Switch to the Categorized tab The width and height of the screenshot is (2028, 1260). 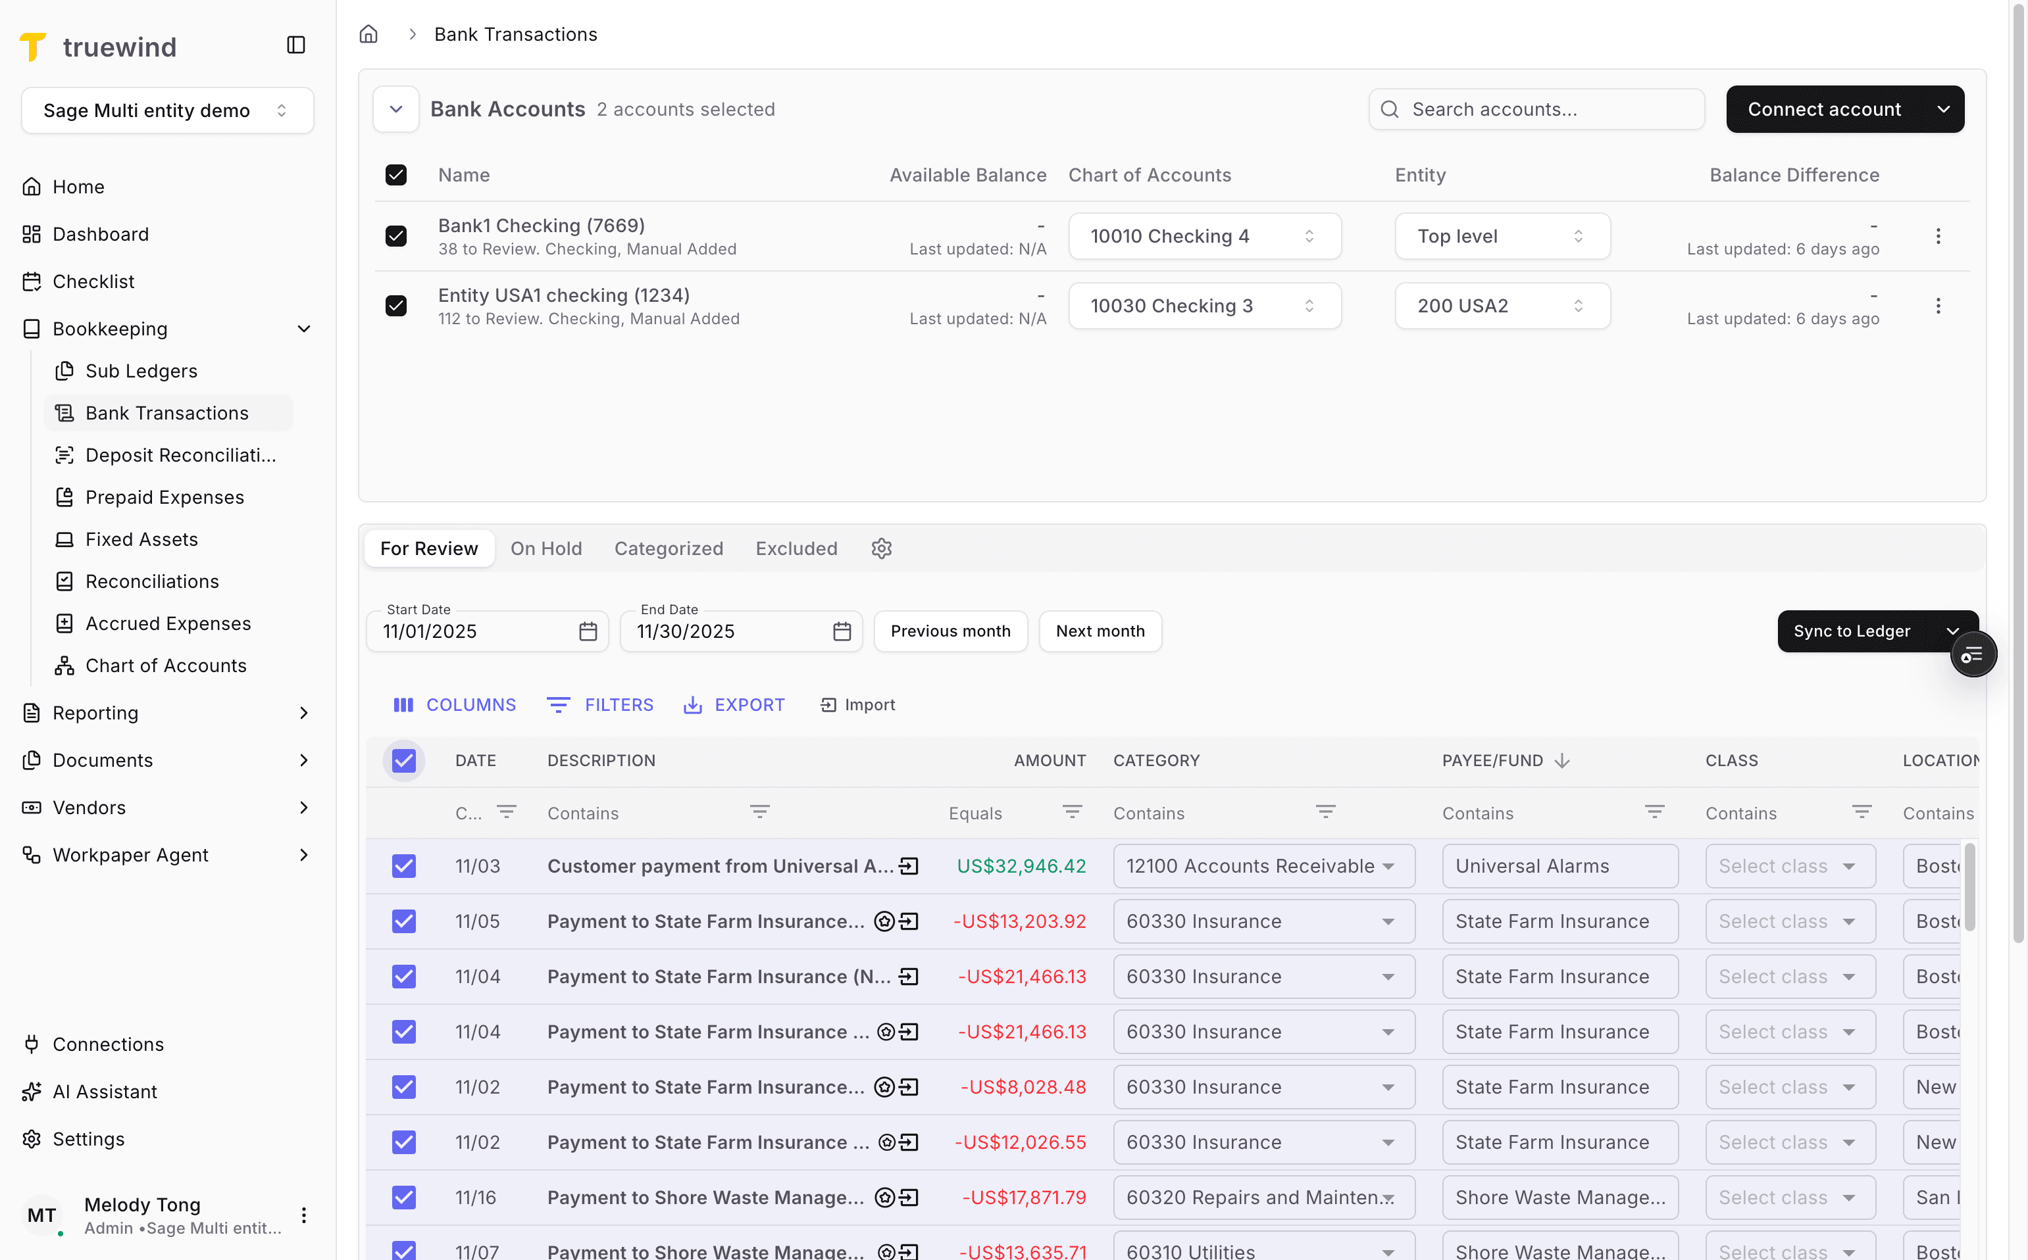[669, 548]
